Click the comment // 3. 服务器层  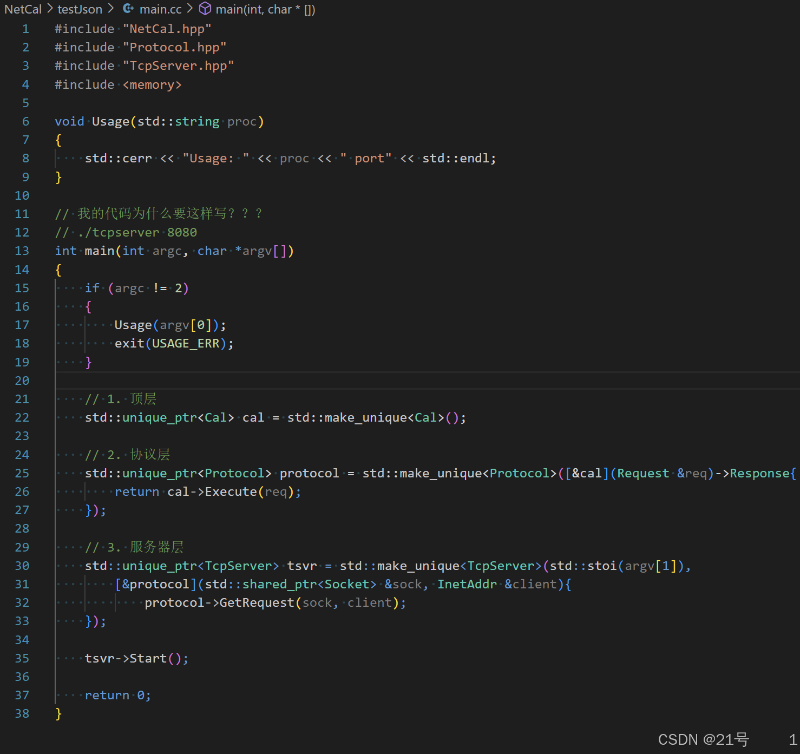tap(134, 547)
